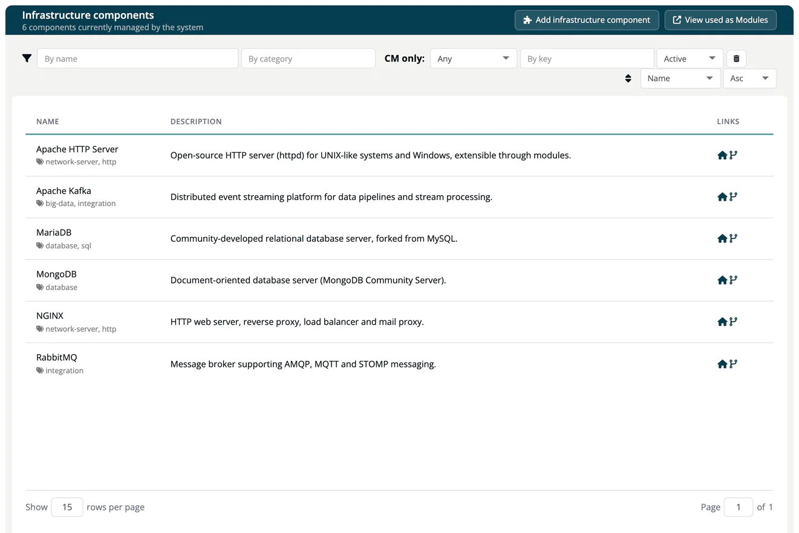Focus the By category filter field
Screen dimensions: 799x533
[x=308, y=59]
